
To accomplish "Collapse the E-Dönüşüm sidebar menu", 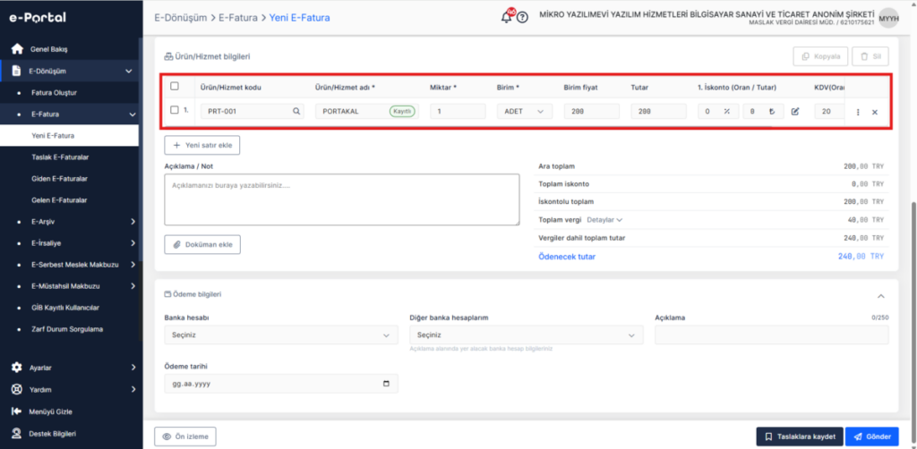I will pyautogui.click(x=129, y=72).
